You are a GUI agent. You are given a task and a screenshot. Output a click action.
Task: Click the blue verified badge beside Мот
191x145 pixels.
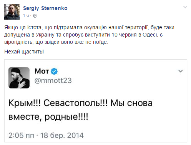pyautogui.click(x=54, y=72)
